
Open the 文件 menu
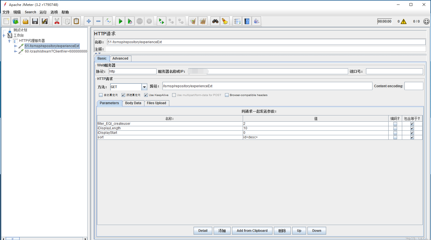click(6, 12)
